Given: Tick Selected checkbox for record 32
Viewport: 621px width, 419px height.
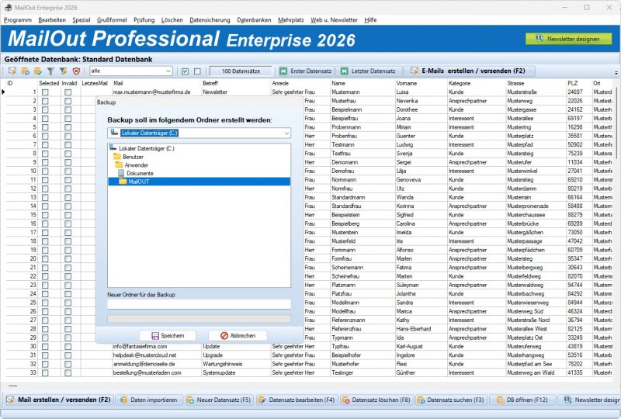Looking at the screenshot, I should click(45, 364).
